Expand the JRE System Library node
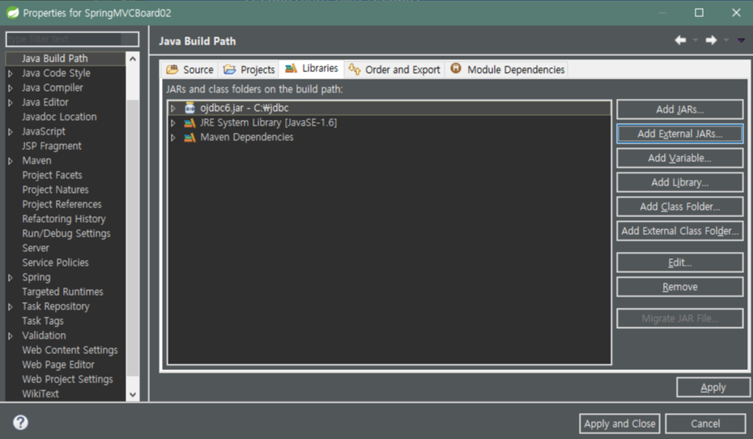 173,123
